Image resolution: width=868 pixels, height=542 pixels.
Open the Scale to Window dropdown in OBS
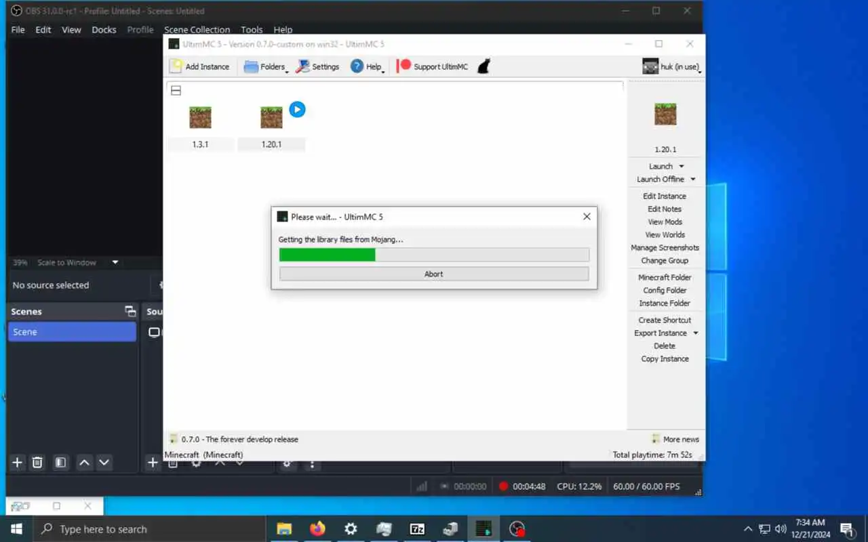pos(115,263)
